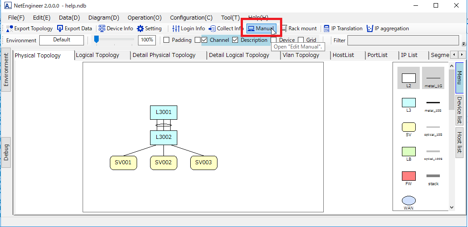Click the Export Data toolbar icon

[x=60, y=28]
